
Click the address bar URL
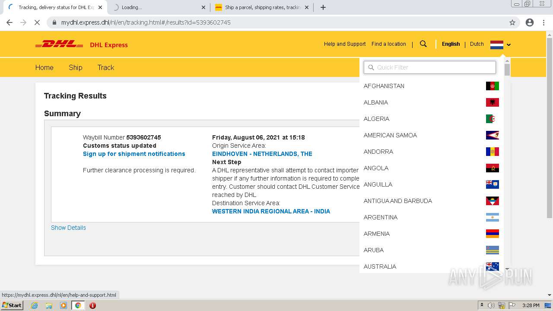(x=146, y=22)
